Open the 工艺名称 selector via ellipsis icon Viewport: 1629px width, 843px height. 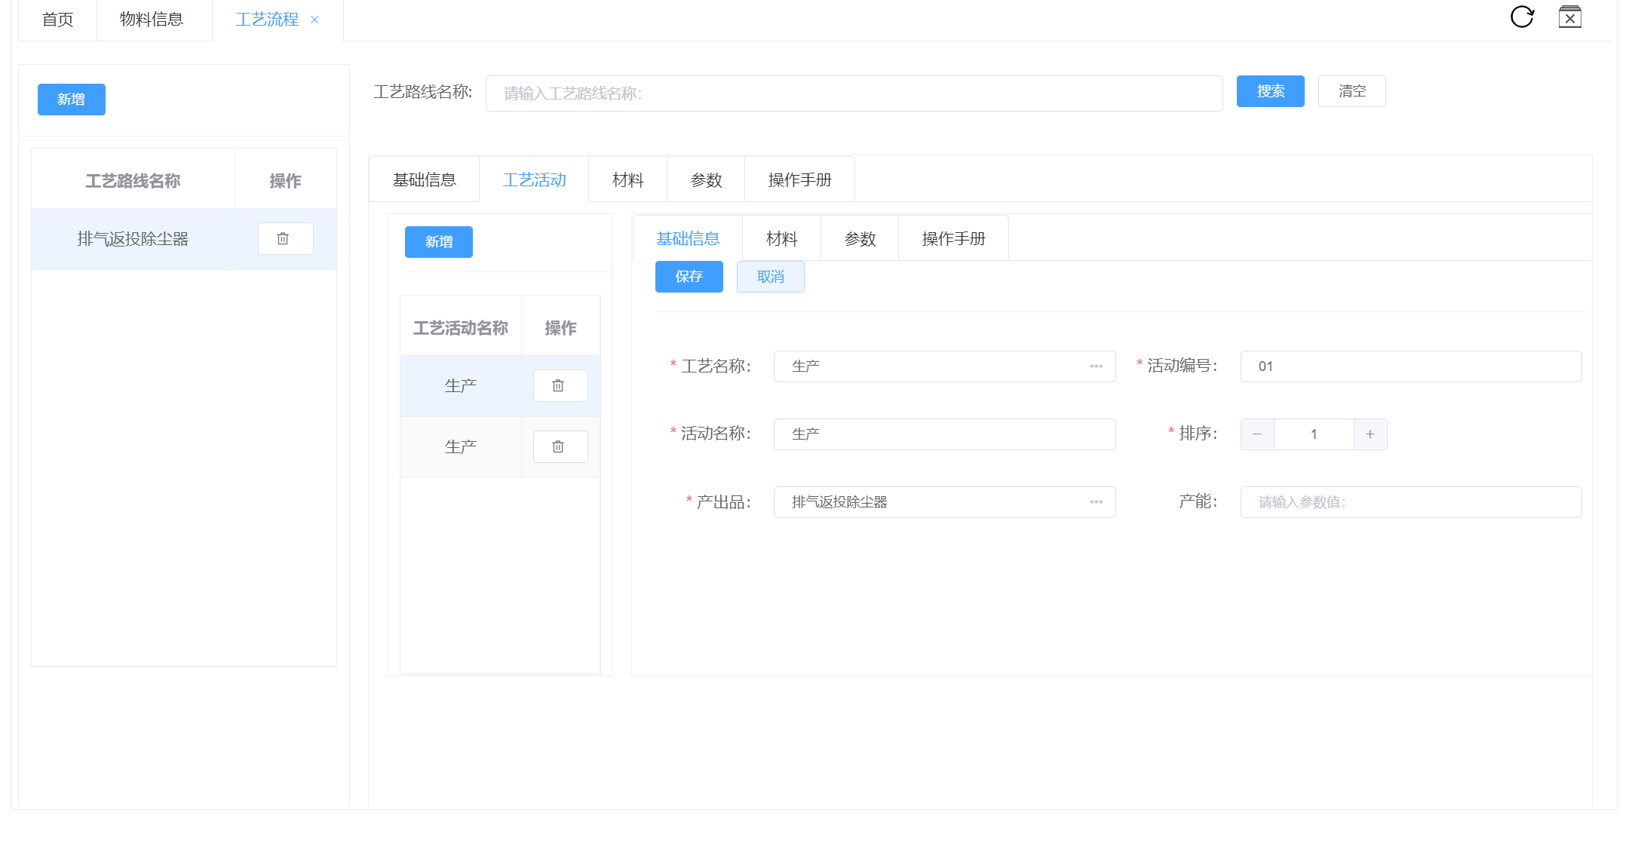pos(1096,366)
